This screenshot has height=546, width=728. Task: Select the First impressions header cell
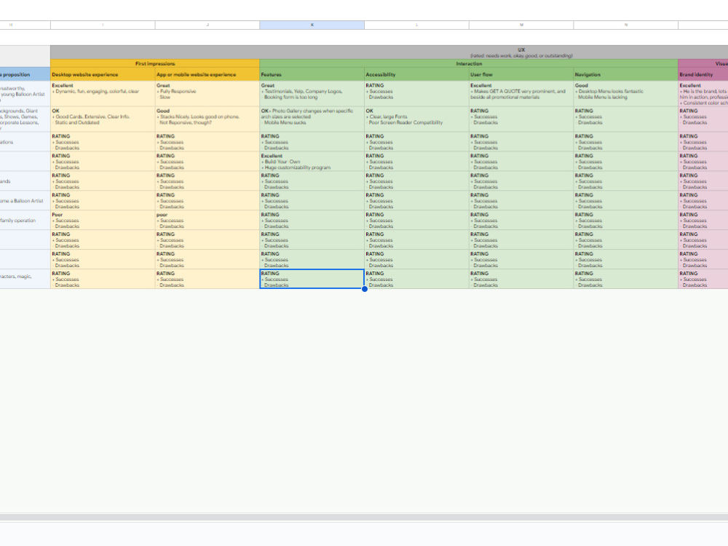(155, 63)
